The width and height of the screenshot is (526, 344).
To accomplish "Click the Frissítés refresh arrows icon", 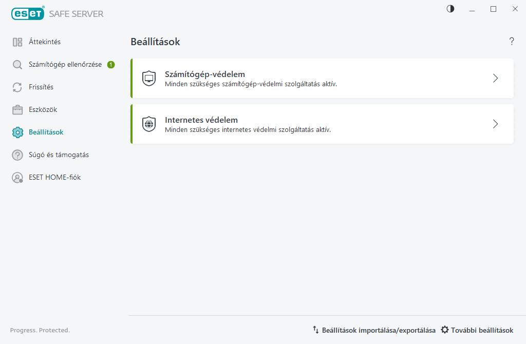I will 17,87.
